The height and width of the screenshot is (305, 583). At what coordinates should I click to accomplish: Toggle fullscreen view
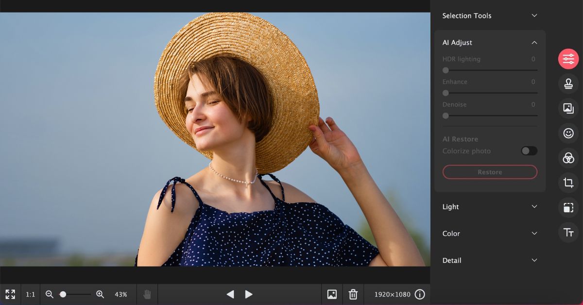(x=10, y=294)
